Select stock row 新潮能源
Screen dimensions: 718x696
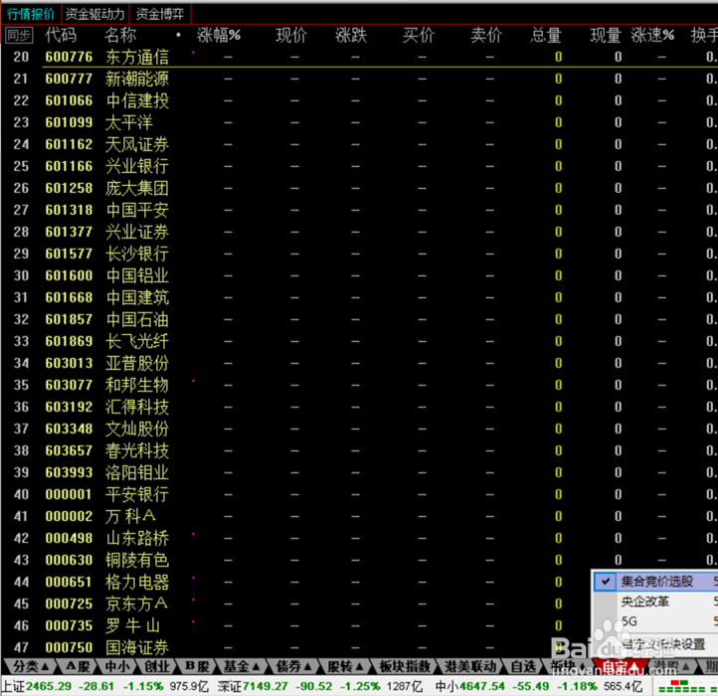click(359, 79)
